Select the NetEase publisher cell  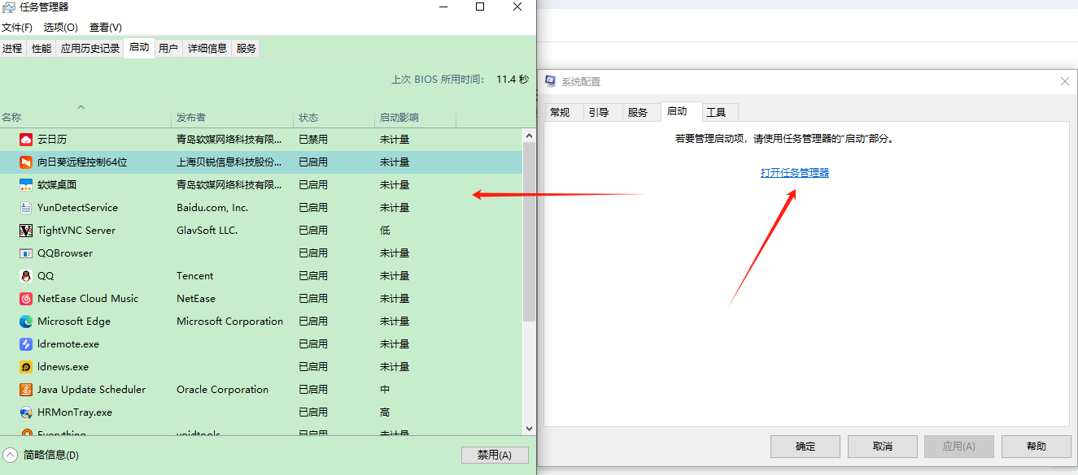[x=196, y=299]
